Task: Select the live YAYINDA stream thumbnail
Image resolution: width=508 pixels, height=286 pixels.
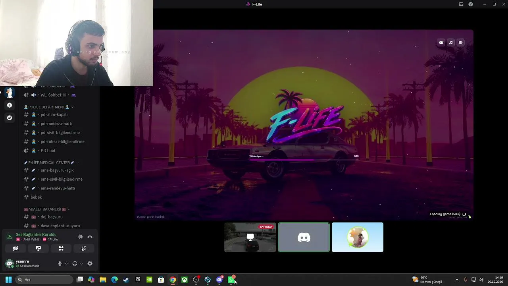Action: coord(250,237)
